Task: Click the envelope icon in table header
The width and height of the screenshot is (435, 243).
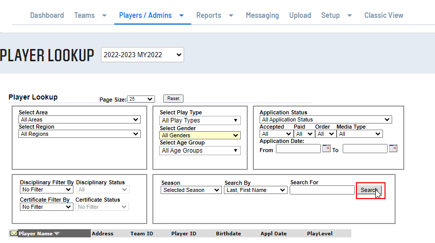Action: coord(13,233)
